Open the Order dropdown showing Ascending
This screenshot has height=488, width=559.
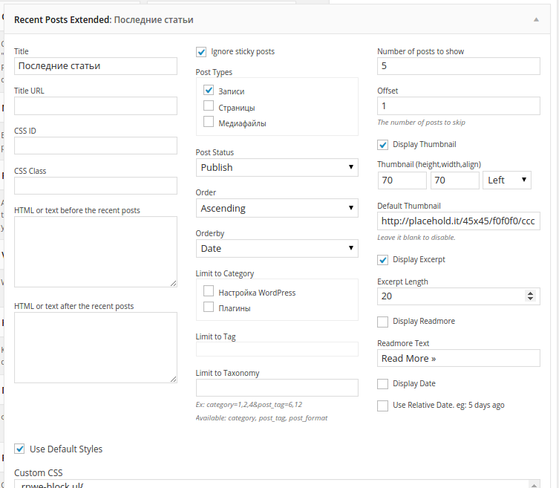pyautogui.click(x=276, y=208)
